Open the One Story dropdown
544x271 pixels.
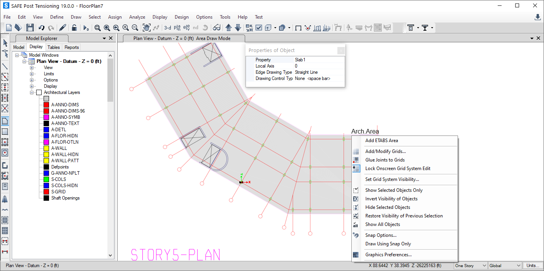pyautogui.click(x=485, y=266)
